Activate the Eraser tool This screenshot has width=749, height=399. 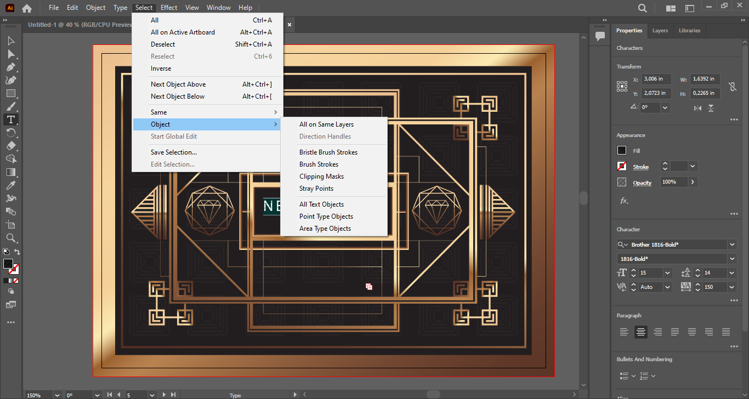click(x=10, y=146)
